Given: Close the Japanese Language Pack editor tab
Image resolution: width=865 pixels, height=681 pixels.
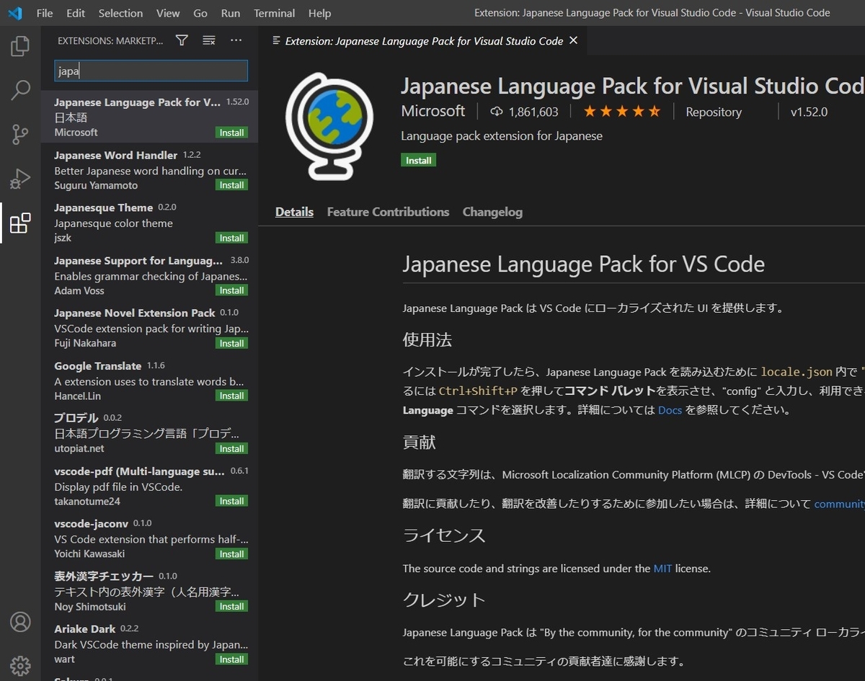Looking at the screenshot, I should pos(573,40).
